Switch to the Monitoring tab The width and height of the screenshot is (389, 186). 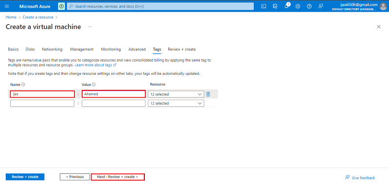(x=111, y=49)
